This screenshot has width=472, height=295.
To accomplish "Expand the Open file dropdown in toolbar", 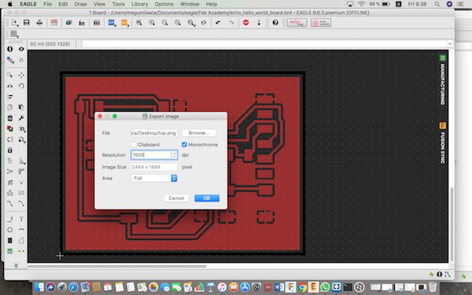I will point(14,23).
